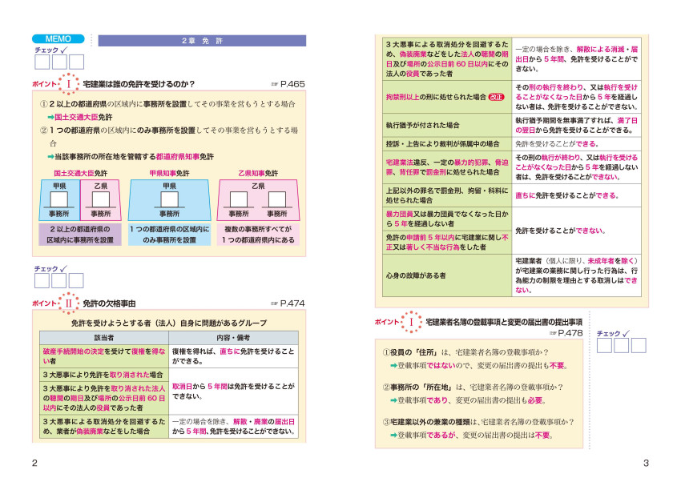Viewport: 681px width, 482px height.
Task: Tick the middle check box above ポイント II
Action: (59, 281)
